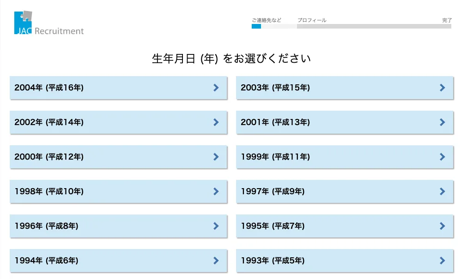Image resolution: width=461 pixels, height=279 pixels.
Task: Click the arrow icon on 2004年 row
Action: click(216, 88)
